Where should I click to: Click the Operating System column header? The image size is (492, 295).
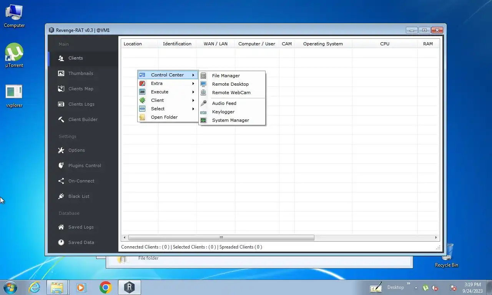tap(323, 44)
